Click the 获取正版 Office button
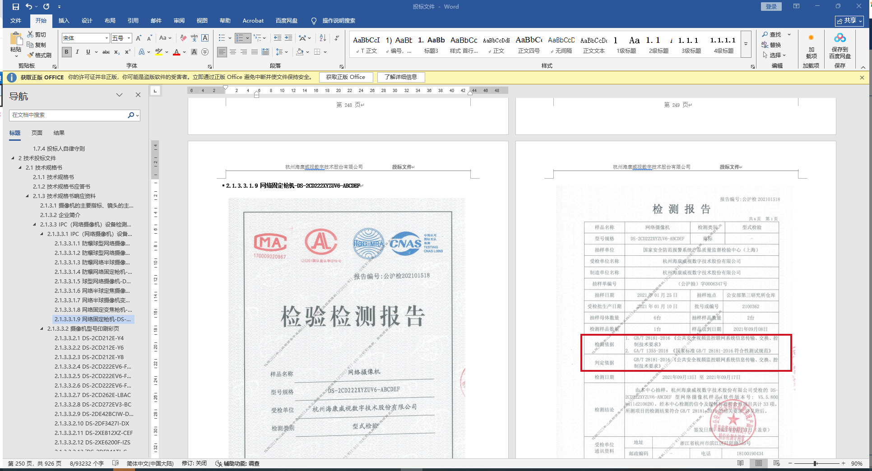The height and width of the screenshot is (471, 872). [346, 77]
